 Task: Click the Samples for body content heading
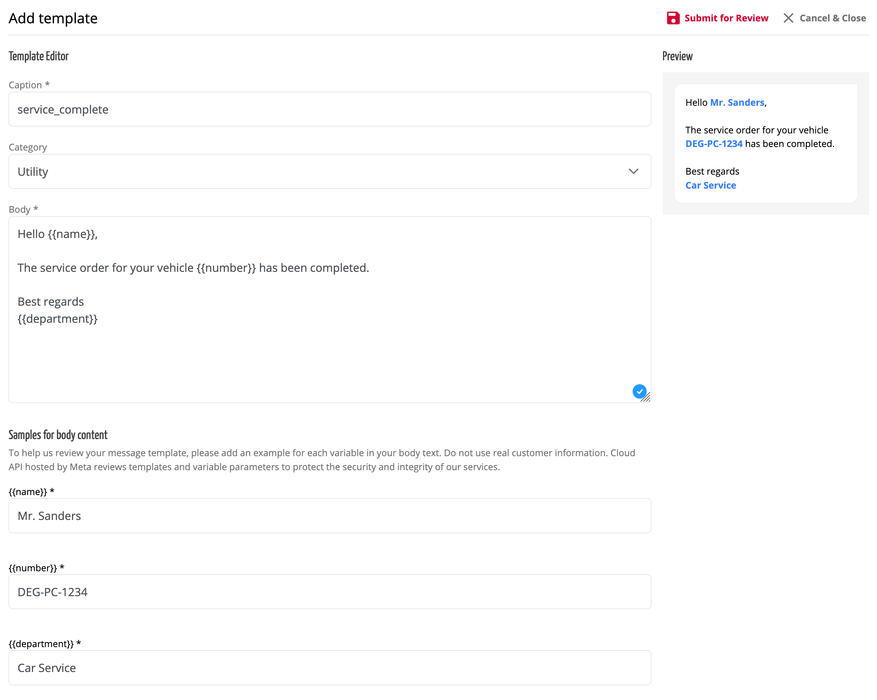58,435
